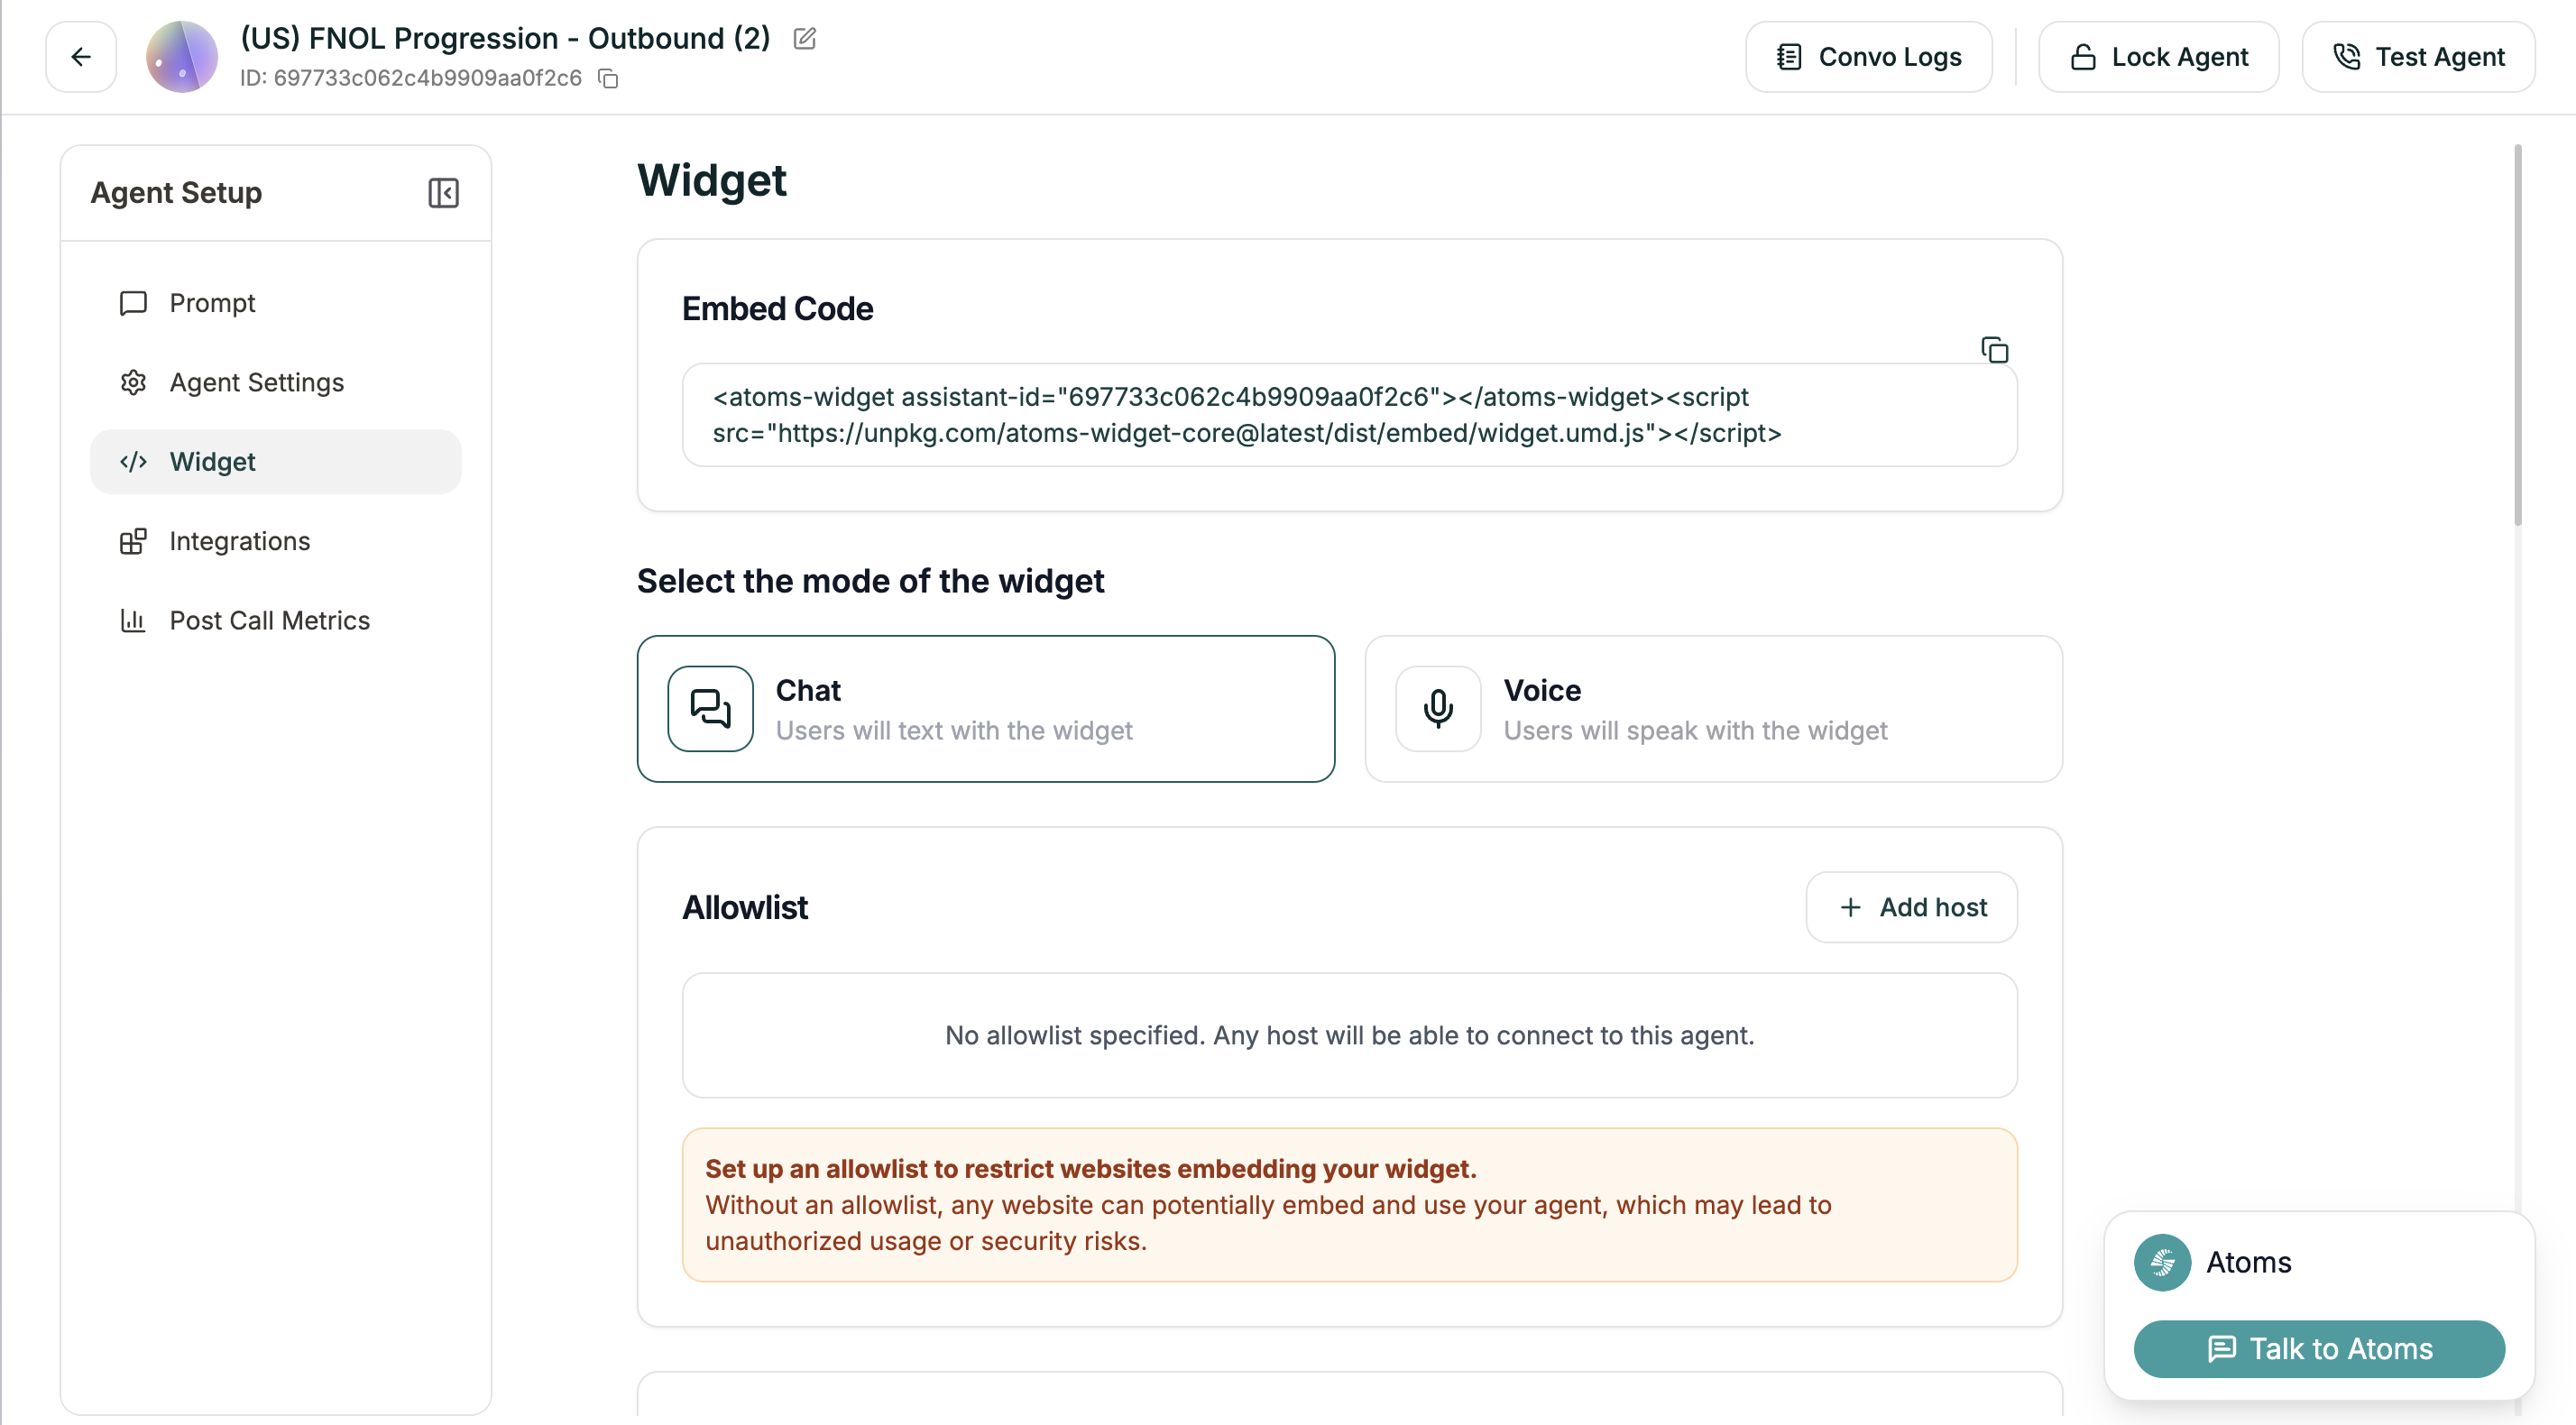Open the Convo Logs panel
This screenshot has height=1425, width=2576.
pos(1867,56)
